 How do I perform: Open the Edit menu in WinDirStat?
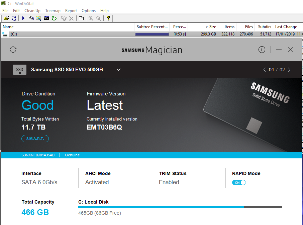pyautogui.click(x=16, y=11)
